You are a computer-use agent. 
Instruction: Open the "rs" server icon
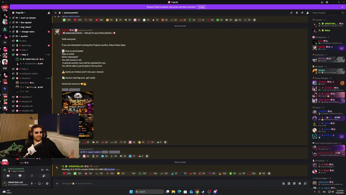[x=5, y=42]
